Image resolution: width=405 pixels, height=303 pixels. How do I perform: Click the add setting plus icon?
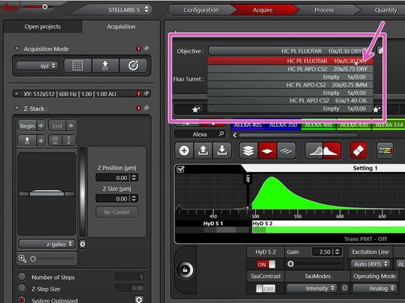point(184,150)
